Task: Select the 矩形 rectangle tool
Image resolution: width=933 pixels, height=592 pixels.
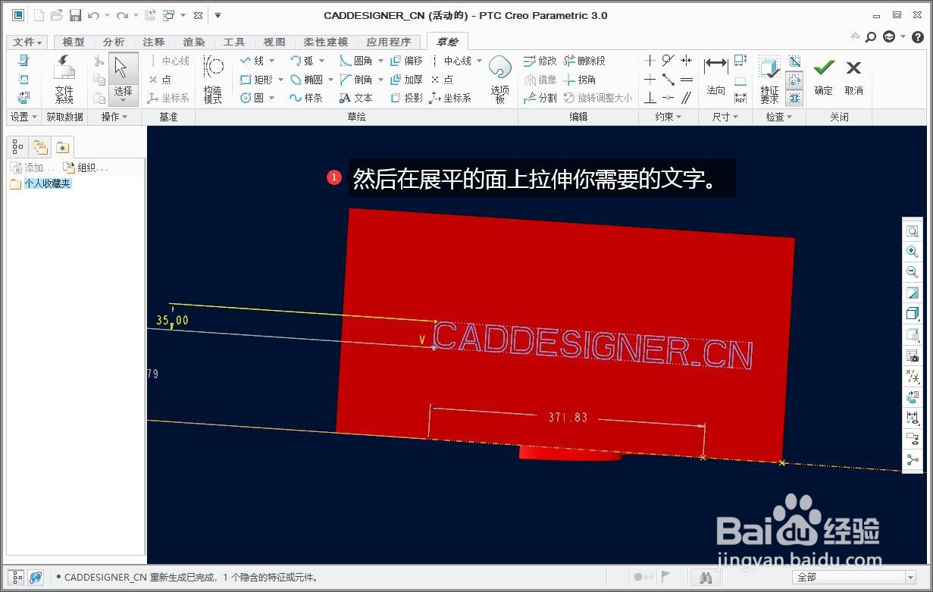Action: click(x=256, y=80)
